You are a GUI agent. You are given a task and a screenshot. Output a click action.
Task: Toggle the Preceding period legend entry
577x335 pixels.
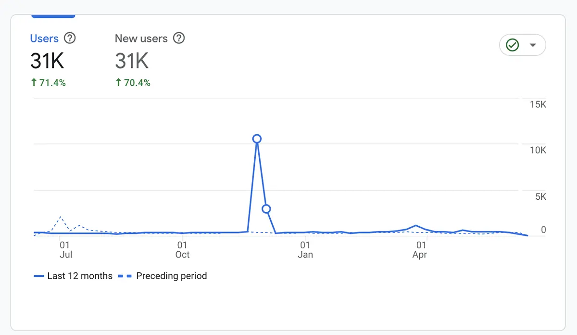pos(172,276)
